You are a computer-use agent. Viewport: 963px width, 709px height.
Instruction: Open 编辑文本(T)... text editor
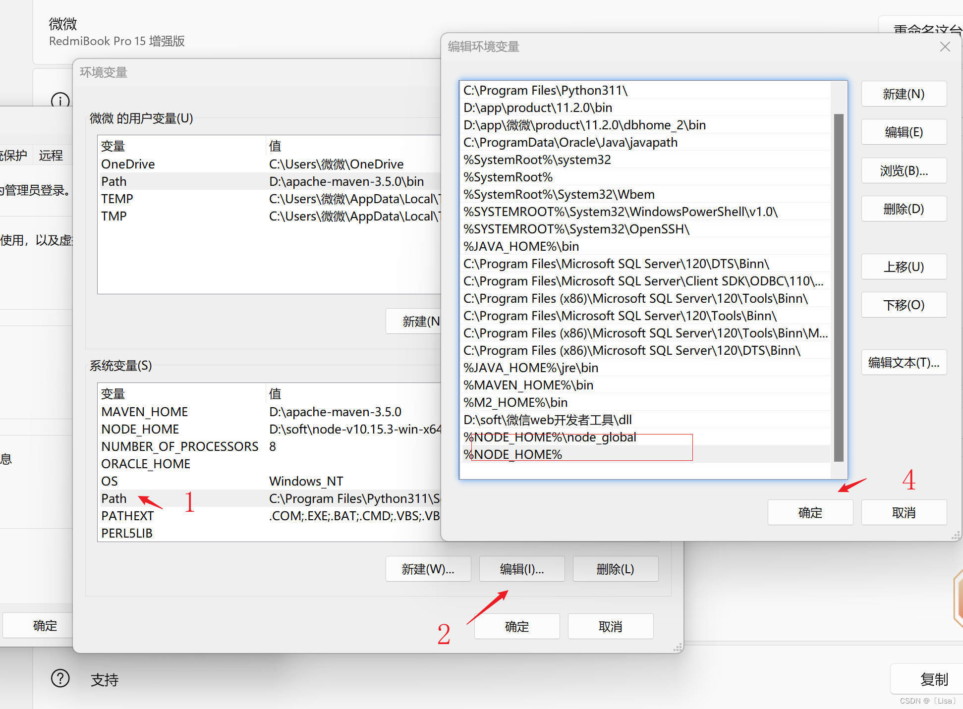tap(904, 363)
